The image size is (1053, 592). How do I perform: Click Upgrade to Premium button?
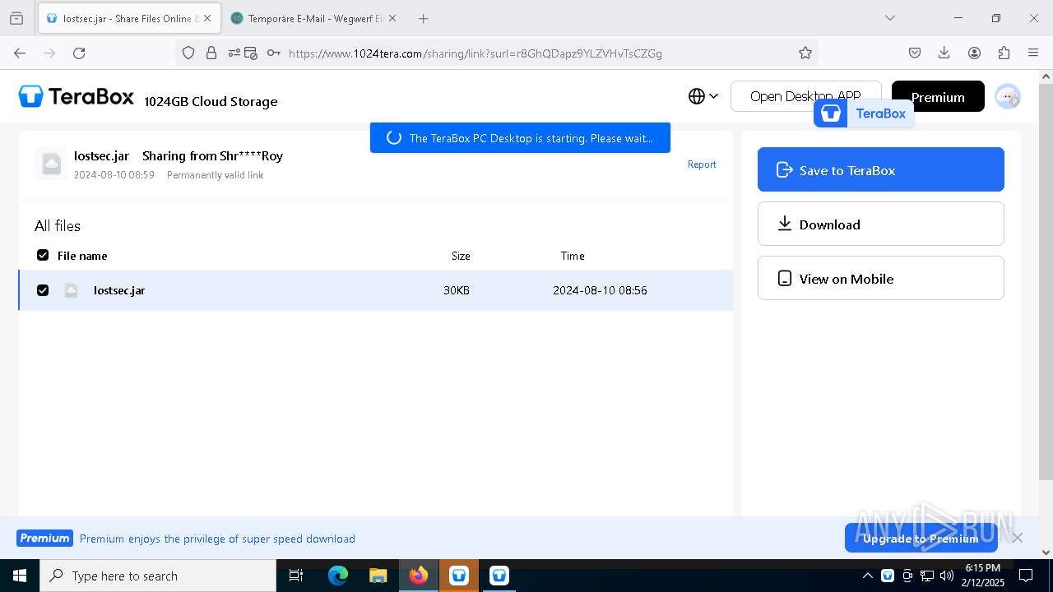click(x=921, y=539)
